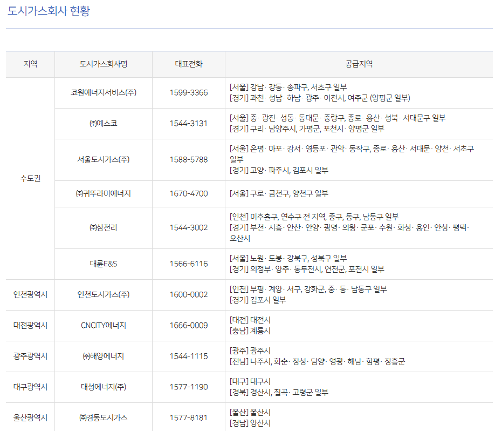Click supply line [경남] 양산시
This screenshot has height=431, width=495.
click(250, 423)
